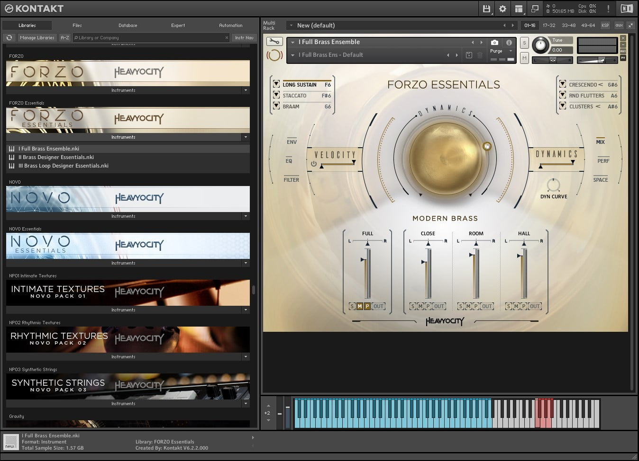Open the workspace layout panel menu
Screen dimensions: 639x461
point(519,9)
